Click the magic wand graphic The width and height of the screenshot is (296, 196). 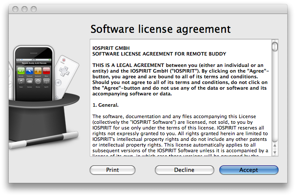pos(43,140)
